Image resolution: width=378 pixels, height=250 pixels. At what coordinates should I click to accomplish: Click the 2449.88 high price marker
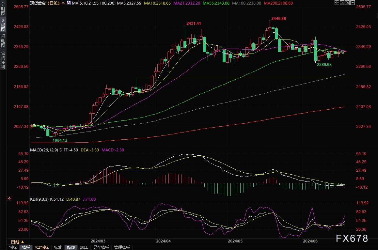coord(278,19)
